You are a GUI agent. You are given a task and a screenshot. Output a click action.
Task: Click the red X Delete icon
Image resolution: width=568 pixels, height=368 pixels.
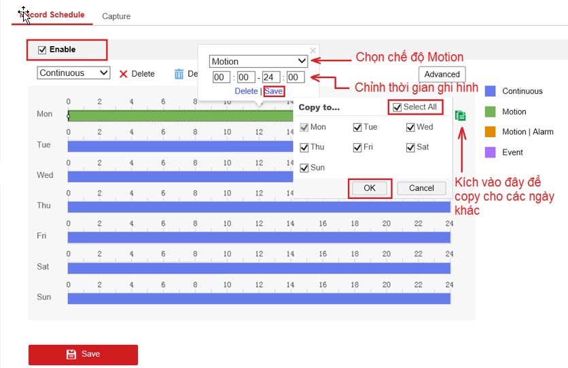coord(124,74)
